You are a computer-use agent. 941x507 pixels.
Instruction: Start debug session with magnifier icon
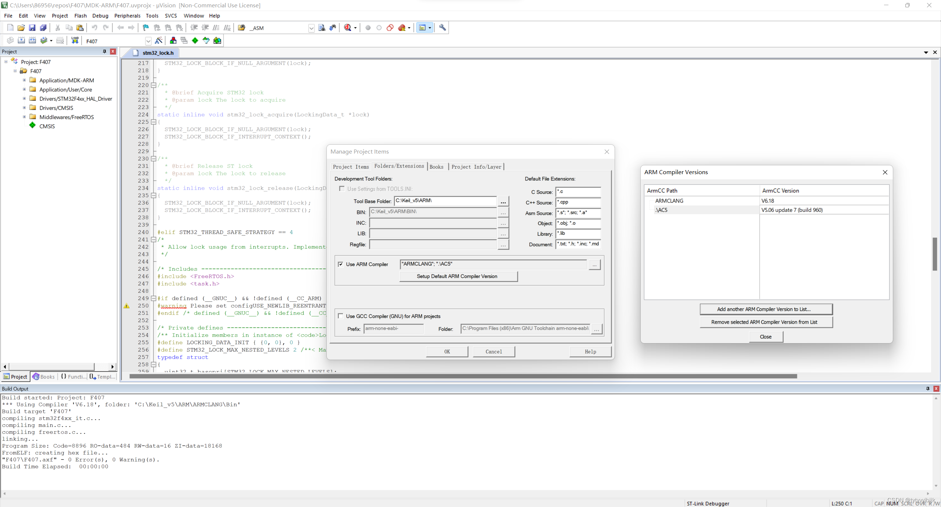[x=347, y=28]
